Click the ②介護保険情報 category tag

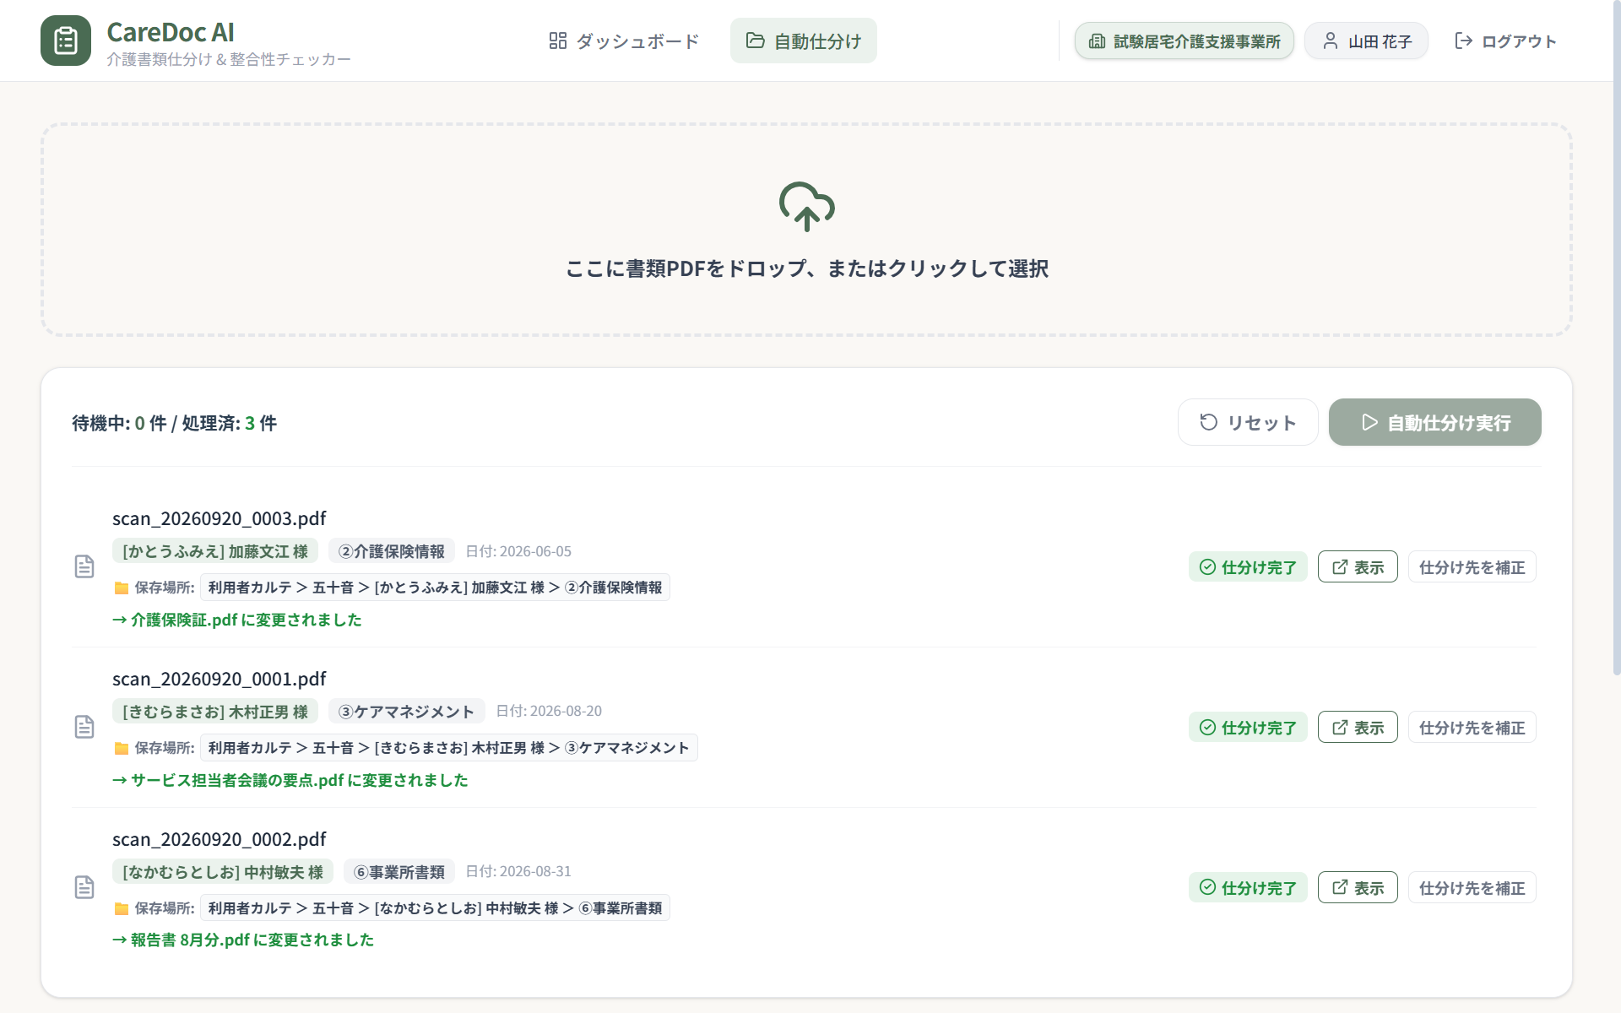click(x=392, y=551)
